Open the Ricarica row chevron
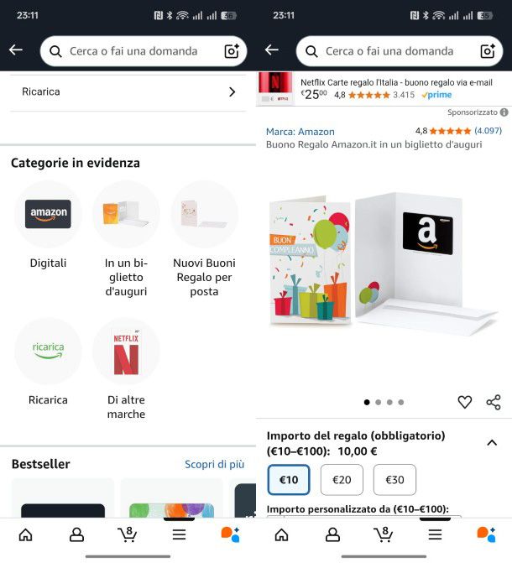This screenshot has height=563, width=512. [x=232, y=92]
